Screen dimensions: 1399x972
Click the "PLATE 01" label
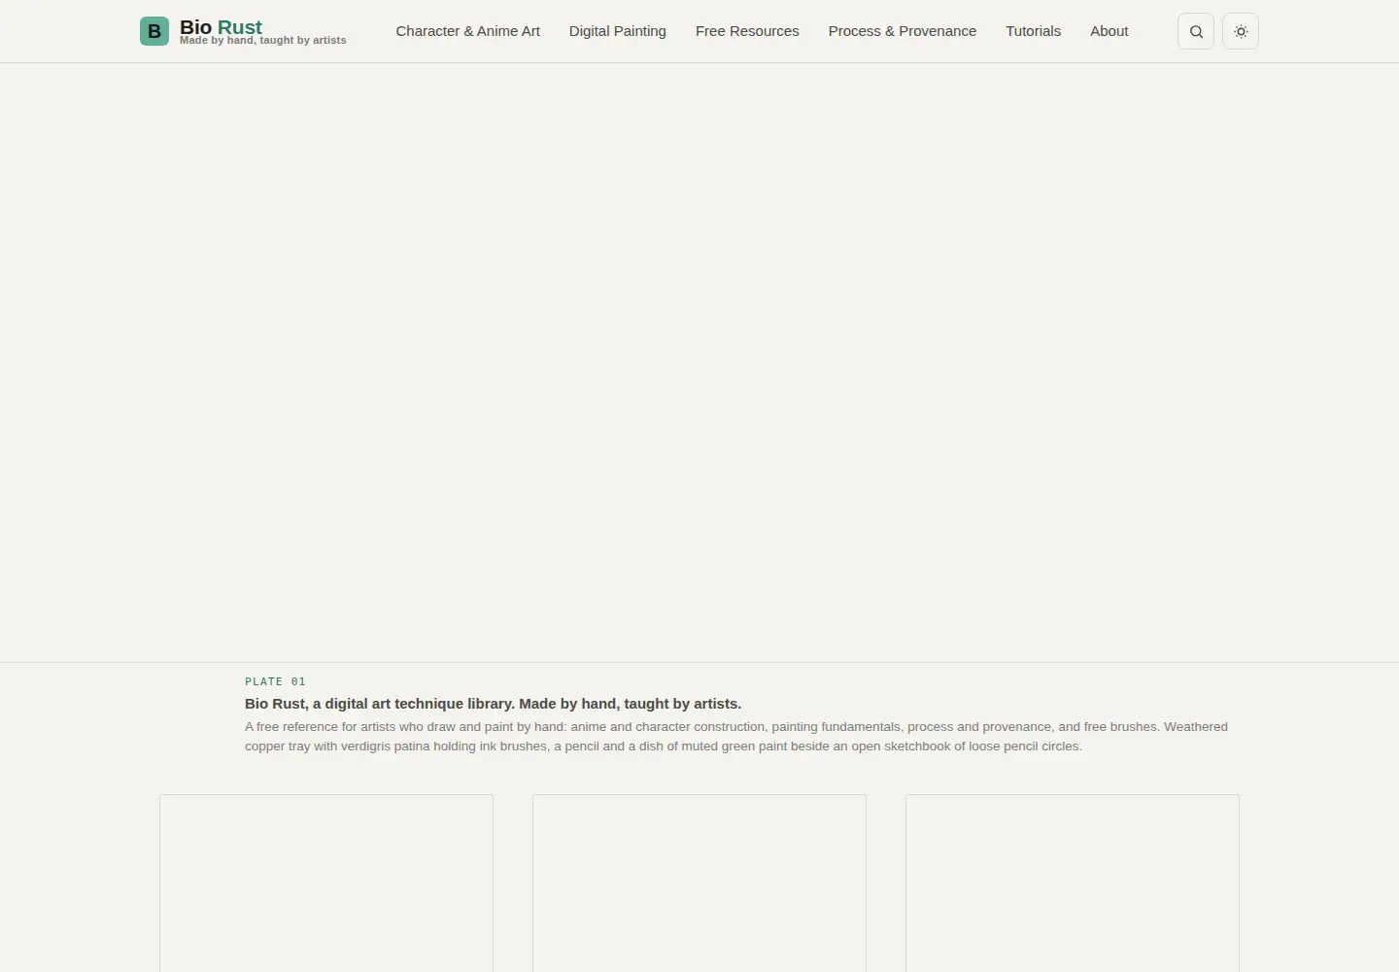point(275,681)
